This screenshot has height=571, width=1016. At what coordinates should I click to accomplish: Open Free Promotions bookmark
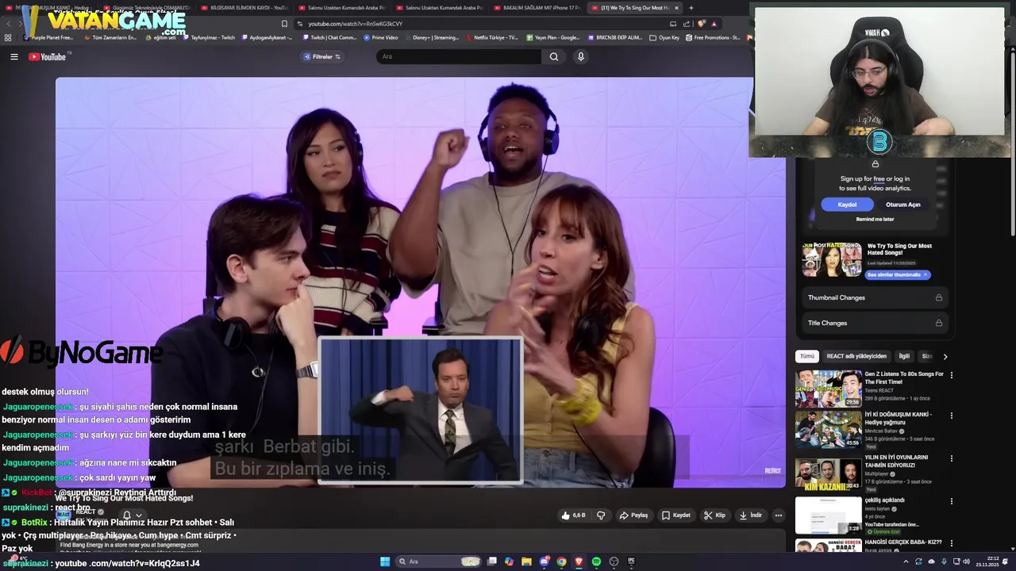pos(713,37)
